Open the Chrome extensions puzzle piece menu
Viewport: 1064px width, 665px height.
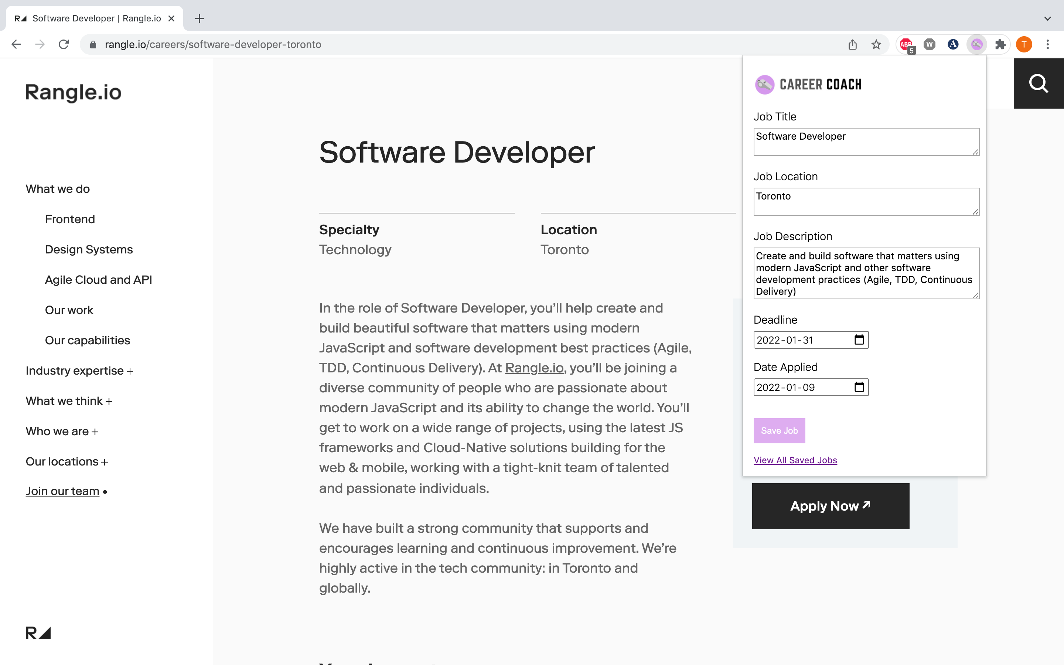pyautogui.click(x=1000, y=44)
